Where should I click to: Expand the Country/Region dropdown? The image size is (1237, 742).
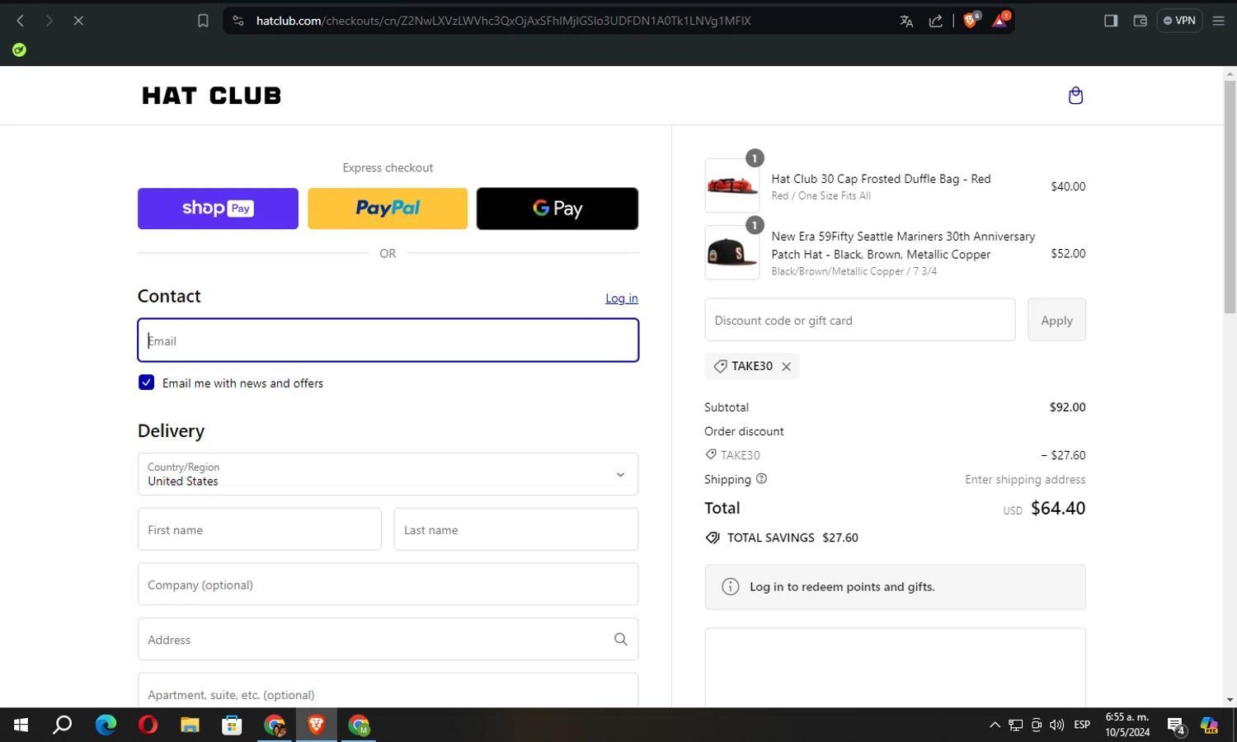[x=388, y=474]
